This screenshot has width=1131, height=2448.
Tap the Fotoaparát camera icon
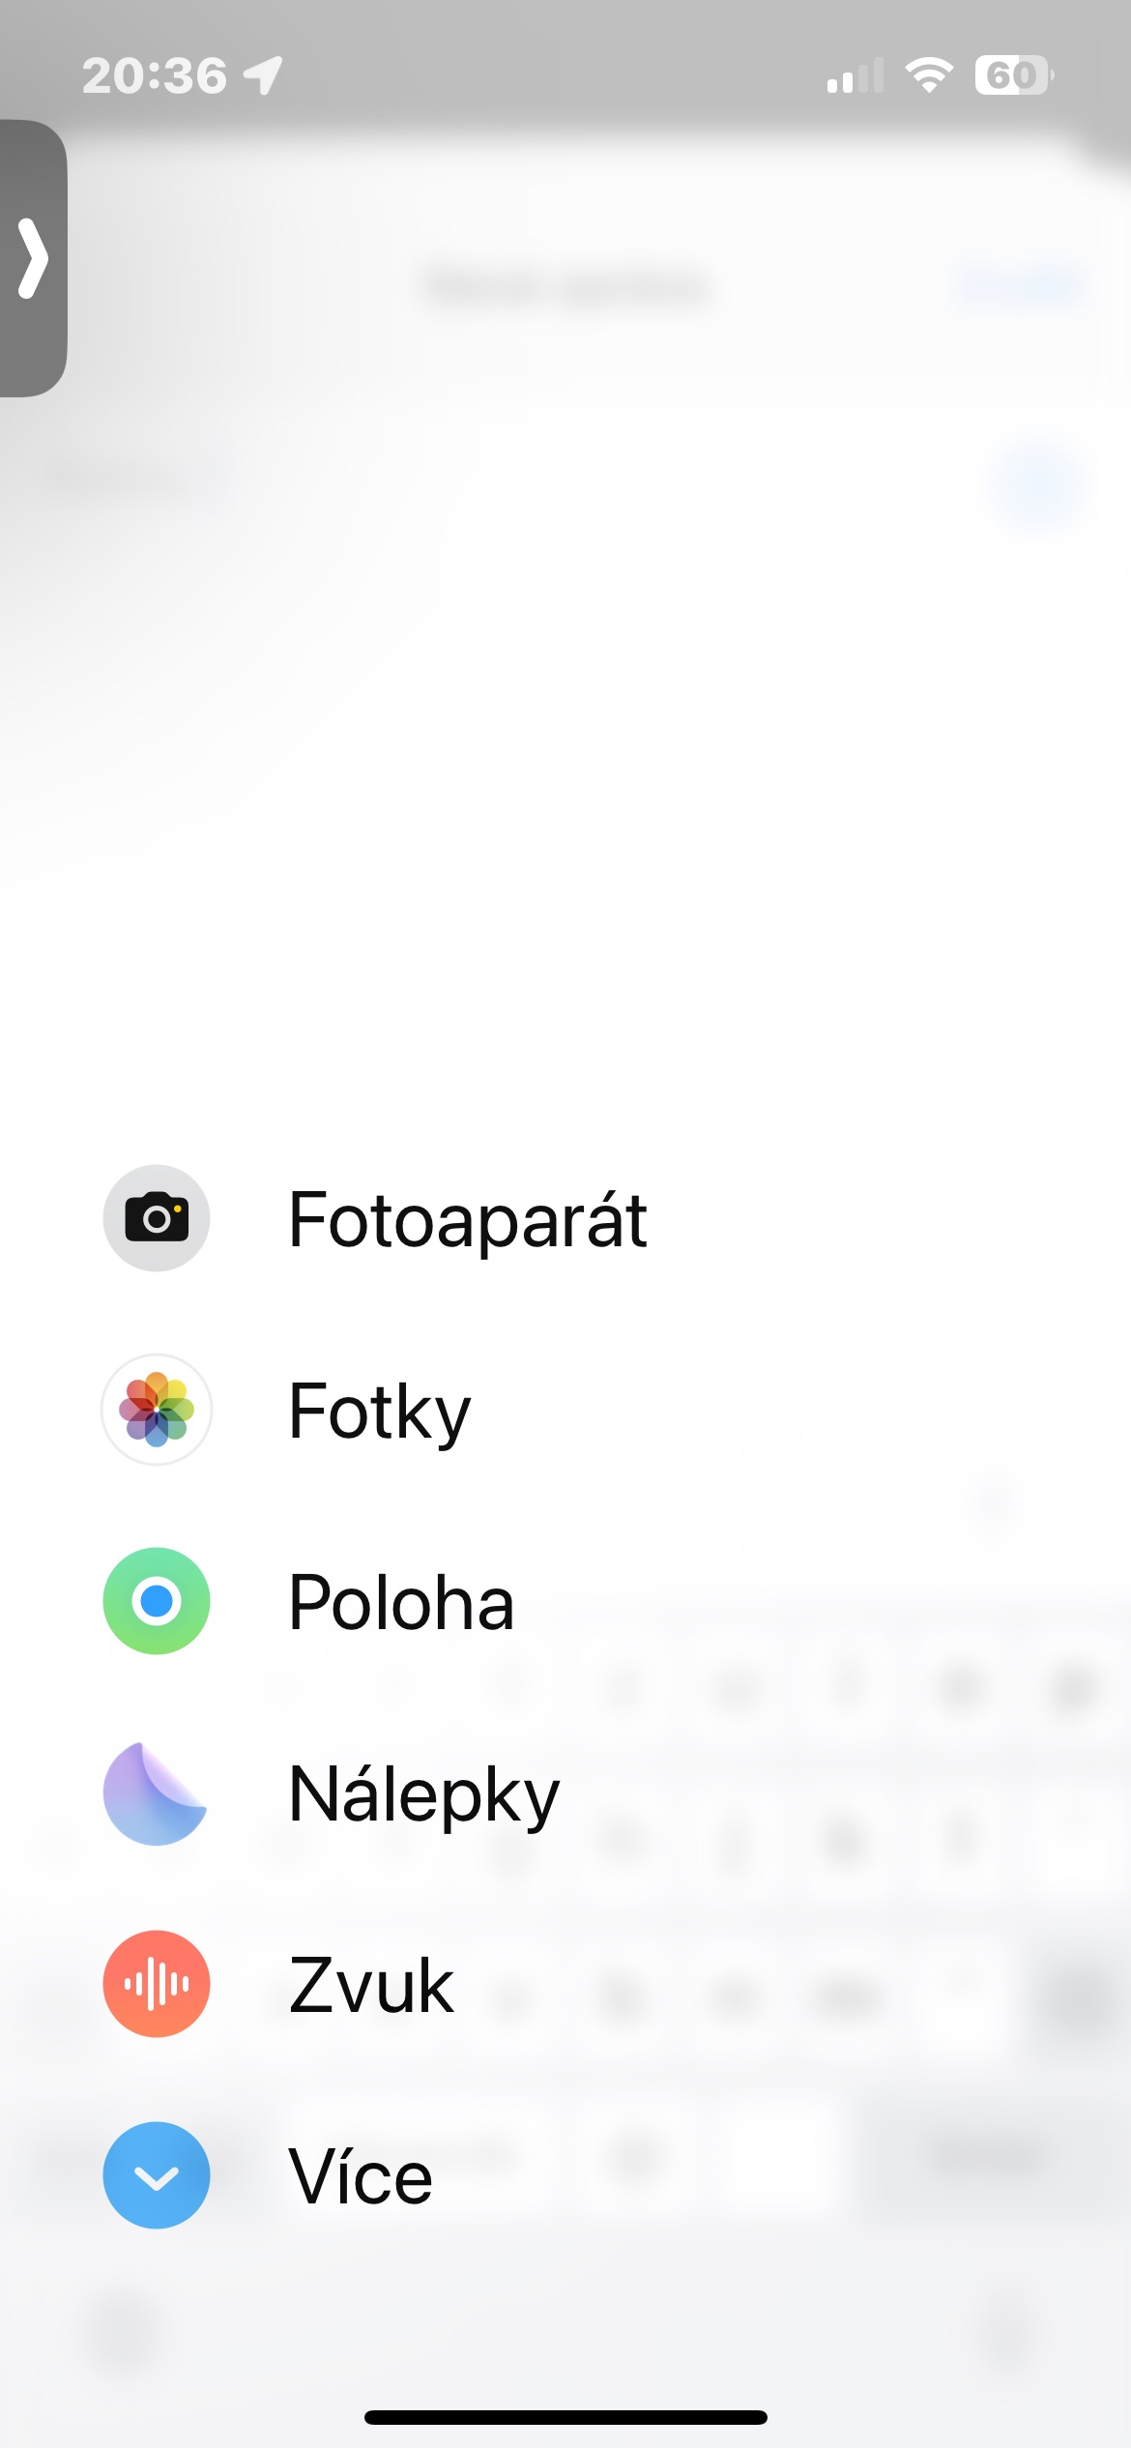(157, 1218)
